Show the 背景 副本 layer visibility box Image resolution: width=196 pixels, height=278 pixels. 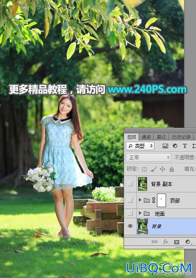click(130, 184)
